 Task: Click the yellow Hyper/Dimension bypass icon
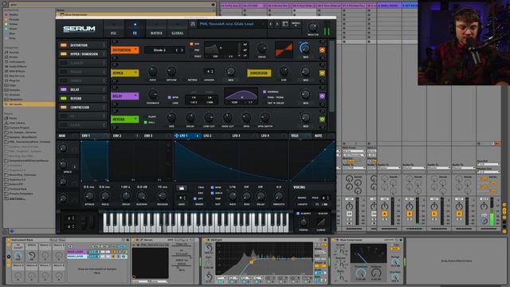tap(322, 73)
